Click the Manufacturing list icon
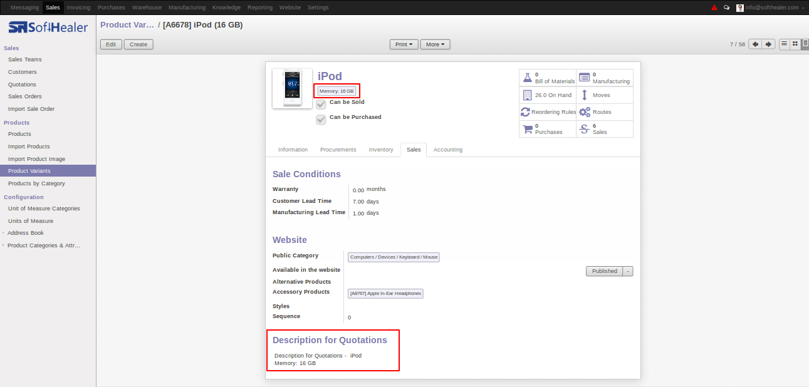The height and width of the screenshot is (387, 809). pos(584,78)
